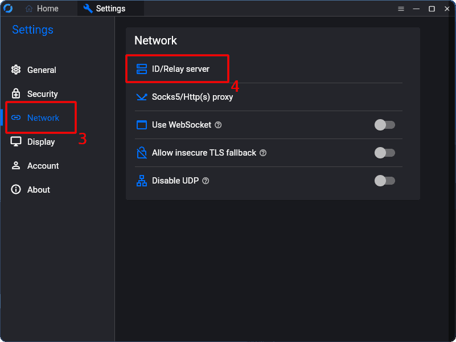Click the Socks5/Http(s) proxy icon
Screen dimensions: 456x342
(x=142, y=97)
